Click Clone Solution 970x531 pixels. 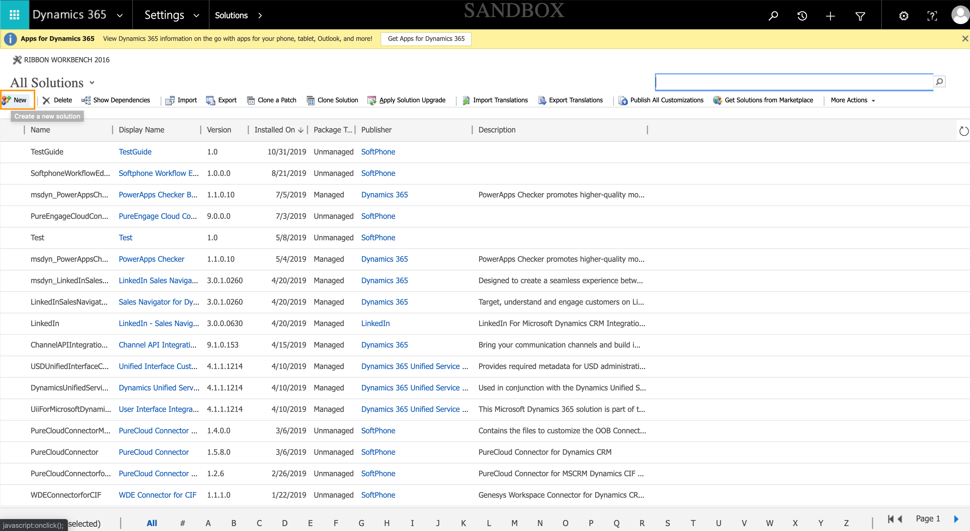click(332, 100)
